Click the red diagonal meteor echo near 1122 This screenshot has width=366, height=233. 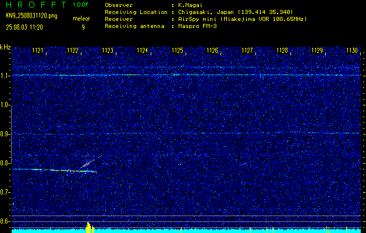click(x=87, y=164)
